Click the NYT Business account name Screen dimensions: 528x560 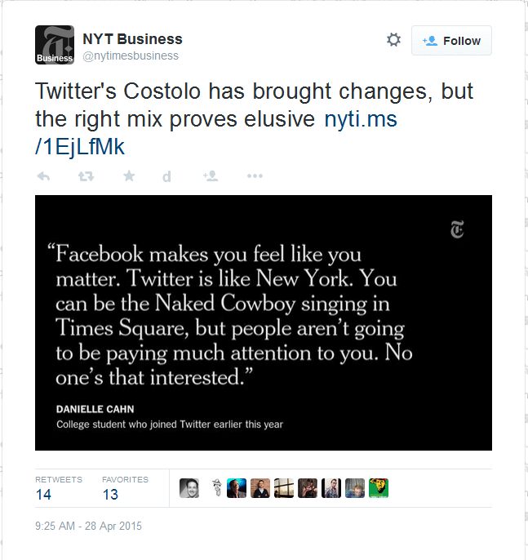point(132,38)
